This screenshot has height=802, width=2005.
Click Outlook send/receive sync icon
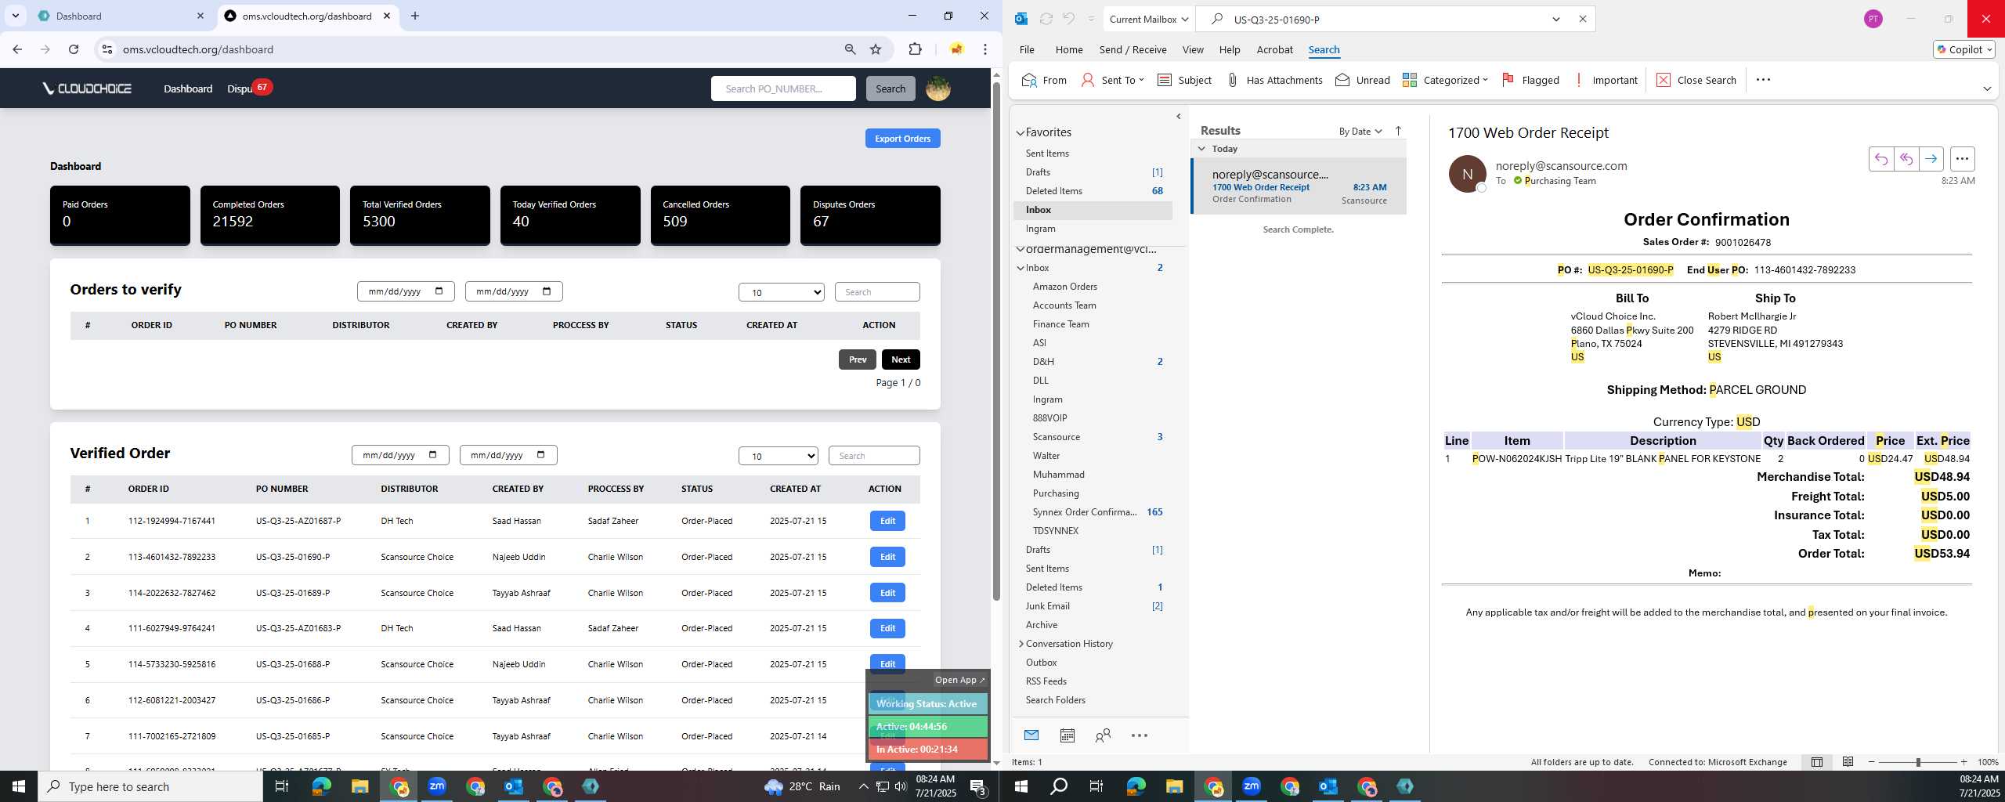(1046, 19)
